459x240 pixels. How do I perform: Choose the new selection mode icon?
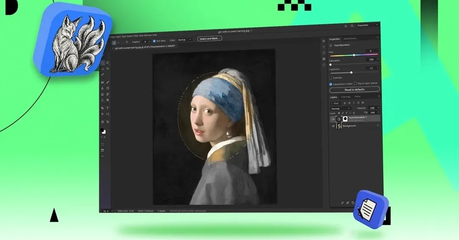pyautogui.click(x=114, y=43)
